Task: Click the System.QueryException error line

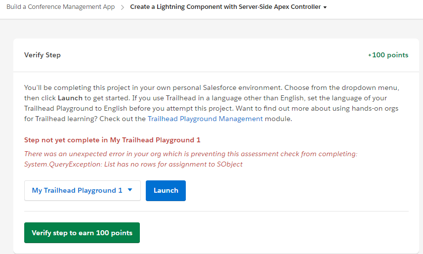Action: pyautogui.click(x=133, y=164)
